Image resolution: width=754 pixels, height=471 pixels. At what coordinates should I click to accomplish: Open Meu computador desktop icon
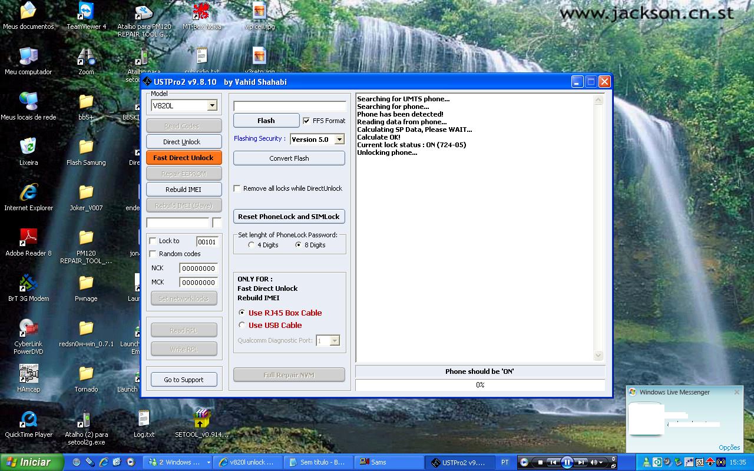pyautogui.click(x=28, y=61)
